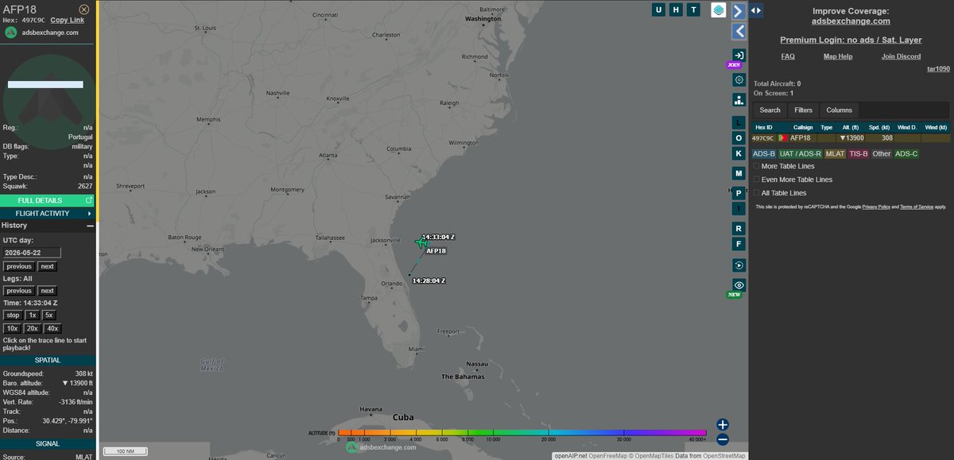Toggle the U map button
This screenshot has width=954, height=460.
coord(658,10)
